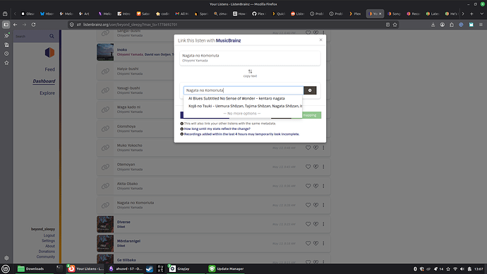The height and width of the screenshot is (274, 487).
Task: Open the MusicBrainz link in dialog title
Action: pyautogui.click(x=228, y=40)
